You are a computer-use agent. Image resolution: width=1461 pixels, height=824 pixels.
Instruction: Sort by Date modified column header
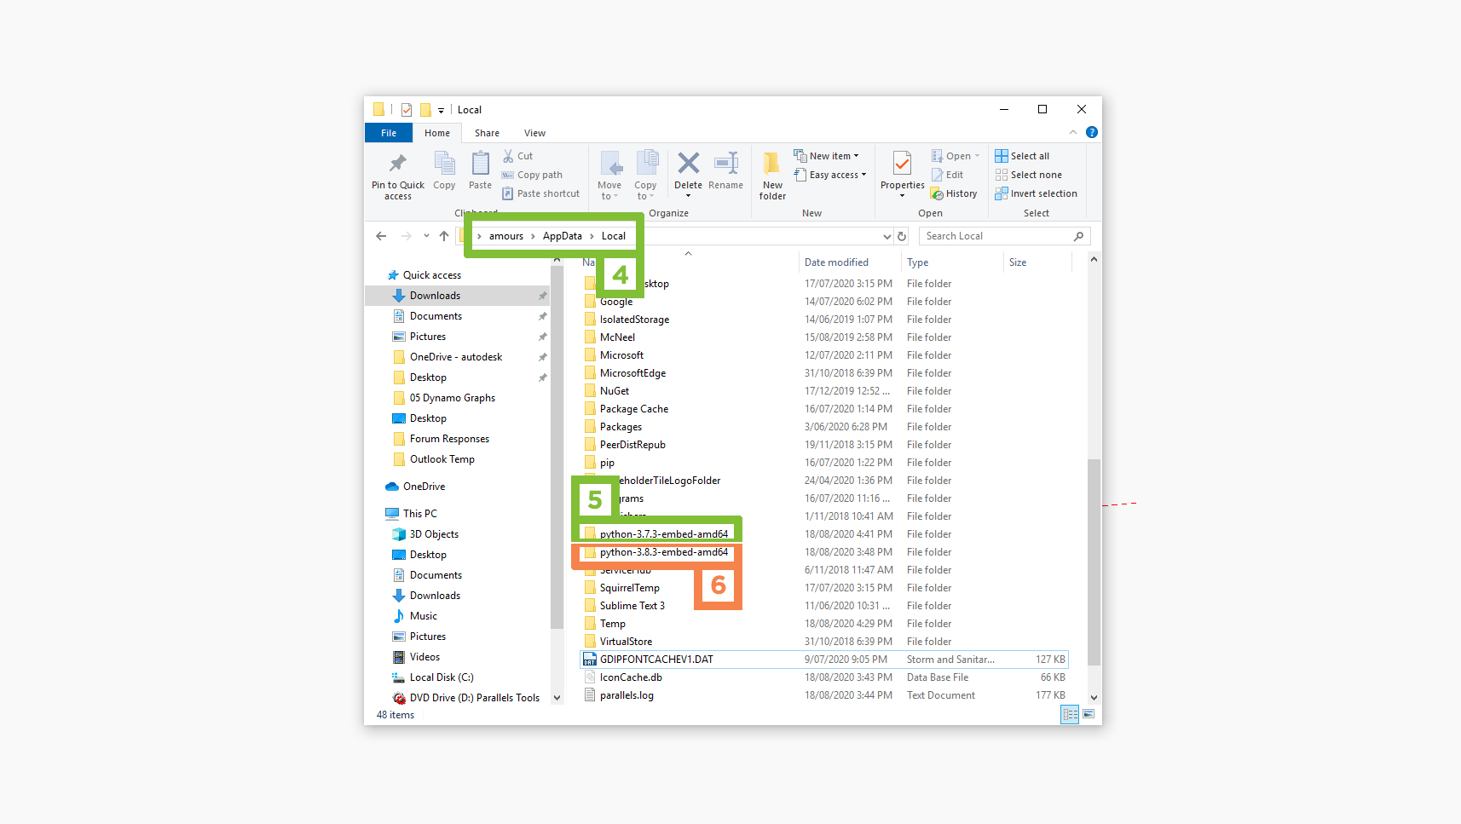pyautogui.click(x=836, y=262)
